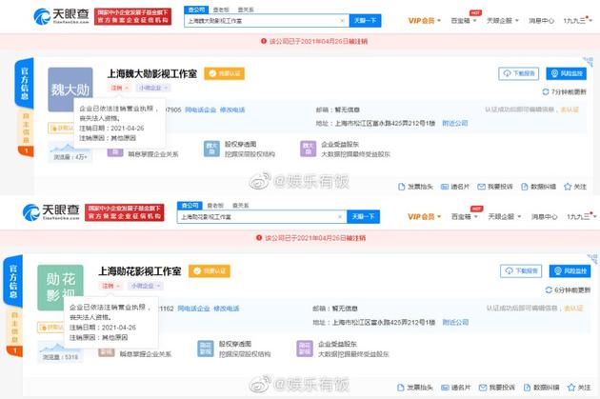The height and width of the screenshot is (399, 600).
Task: Click the red official credit agency banner on 魏大勋 page
Action: tap(132, 16)
